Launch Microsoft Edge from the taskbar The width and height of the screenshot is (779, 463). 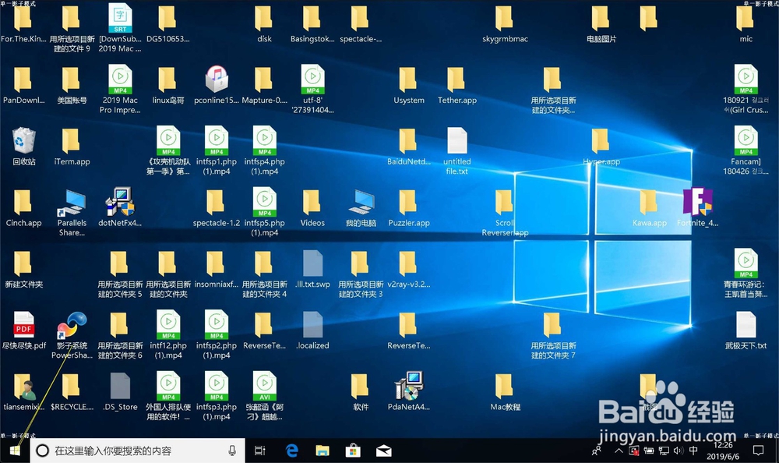pyautogui.click(x=291, y=451)
